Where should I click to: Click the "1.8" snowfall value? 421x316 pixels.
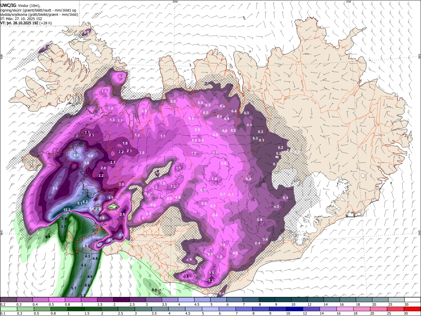point(125,144)
